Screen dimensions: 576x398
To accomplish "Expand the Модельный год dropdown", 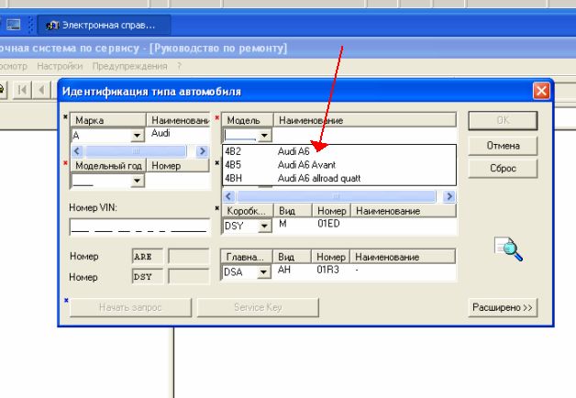I will point(137,181).
